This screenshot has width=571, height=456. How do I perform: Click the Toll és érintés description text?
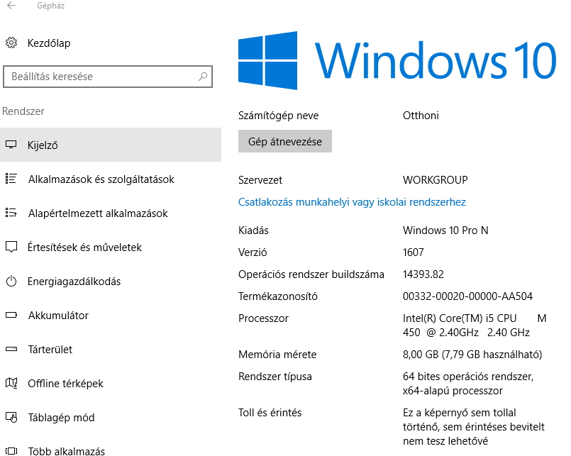[474, 427]
